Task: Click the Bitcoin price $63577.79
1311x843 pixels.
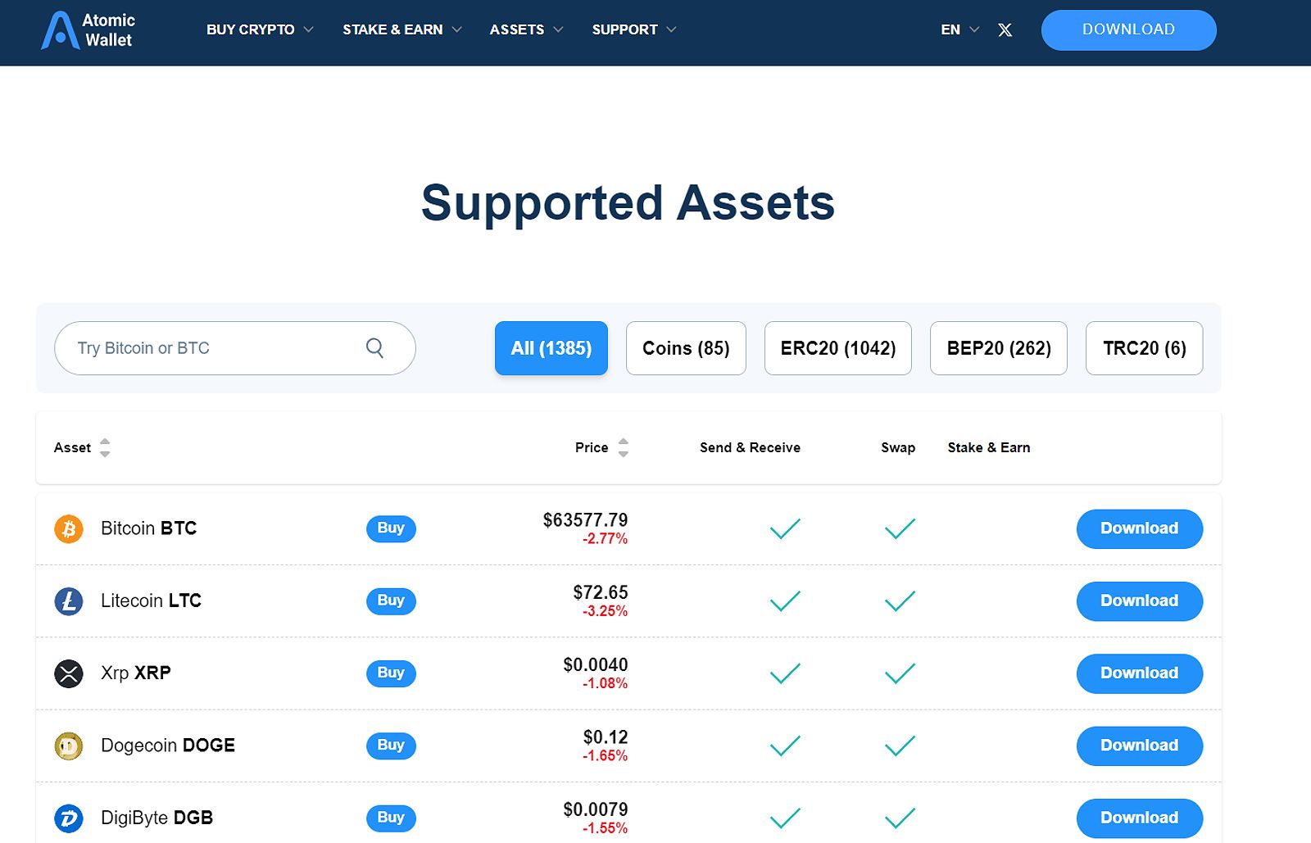Action: [585, 520]
